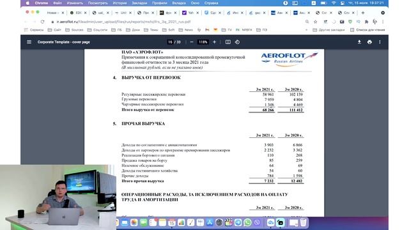Open Photos app from the dock

(x=134, y=222)
